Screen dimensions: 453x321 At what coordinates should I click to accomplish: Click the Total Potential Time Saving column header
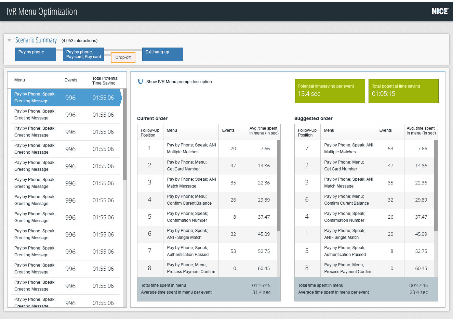[105, 81]
